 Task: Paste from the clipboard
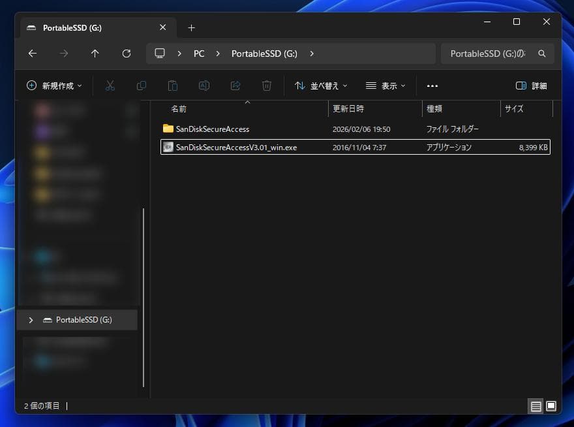coord(173,86)
